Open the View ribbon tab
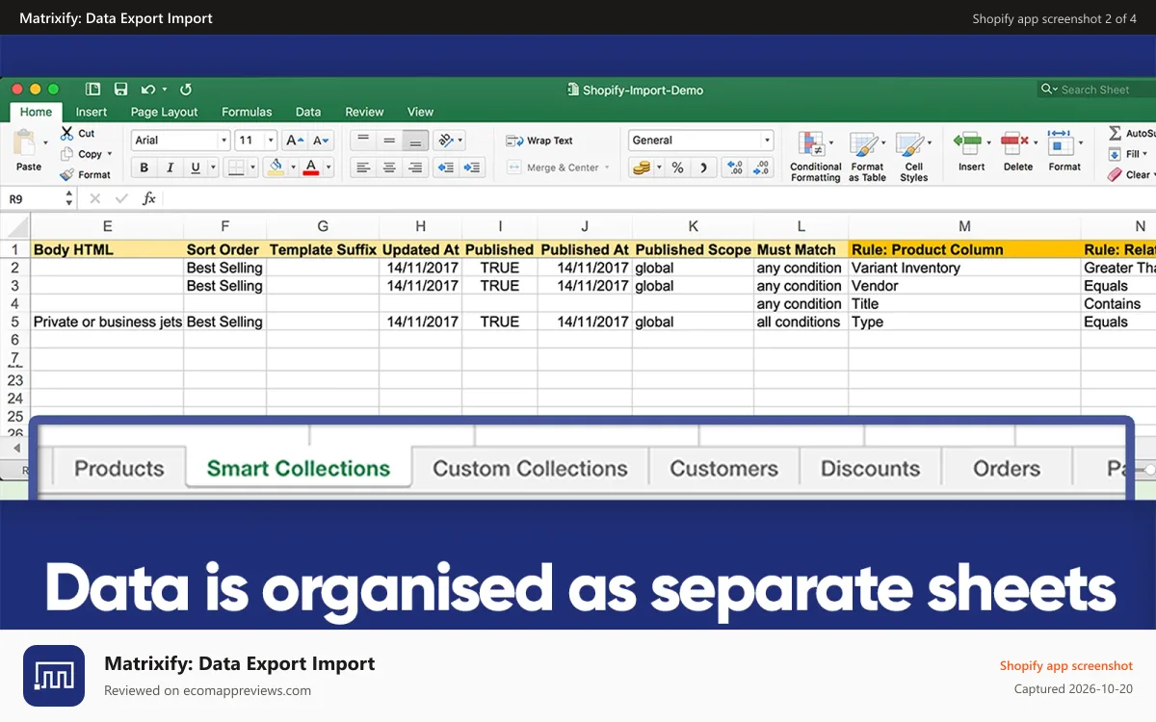Viewport: 1156px width, 722px height. tap(420, 113)
